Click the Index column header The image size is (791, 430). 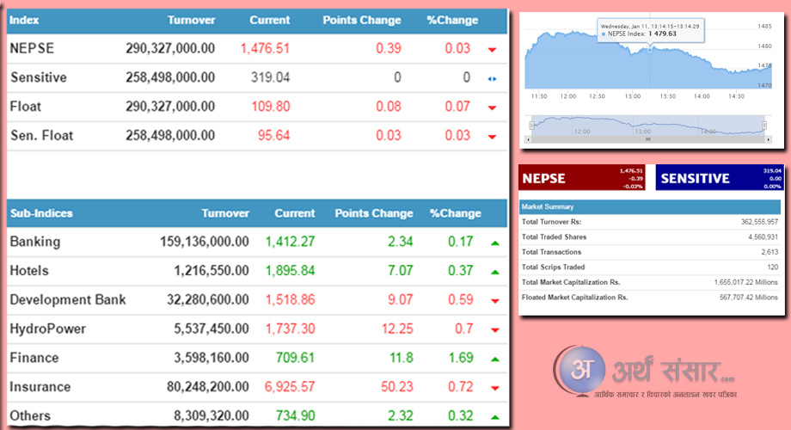24,20
